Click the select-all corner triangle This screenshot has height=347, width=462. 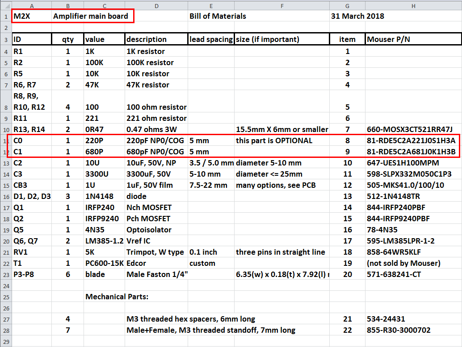(6, 6)
